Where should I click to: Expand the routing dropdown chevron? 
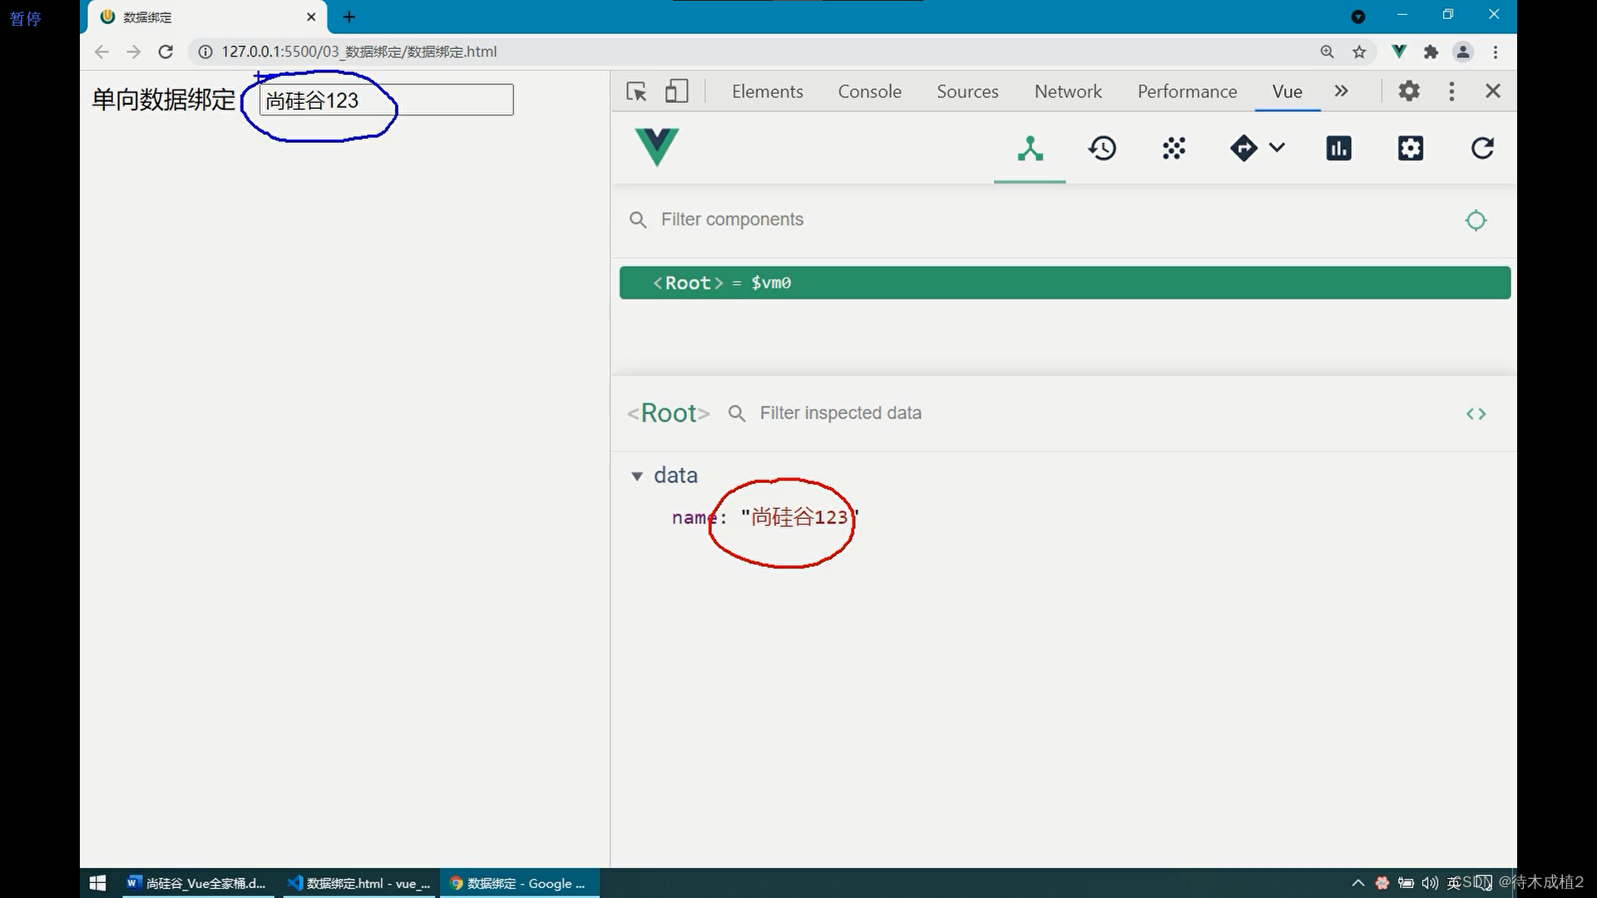[1277, 148]
